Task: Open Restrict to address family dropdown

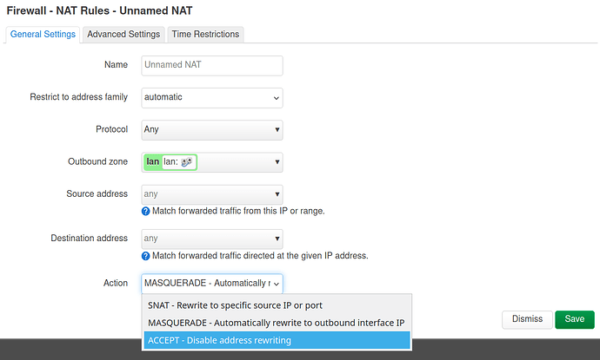Action: click(212, 98)
